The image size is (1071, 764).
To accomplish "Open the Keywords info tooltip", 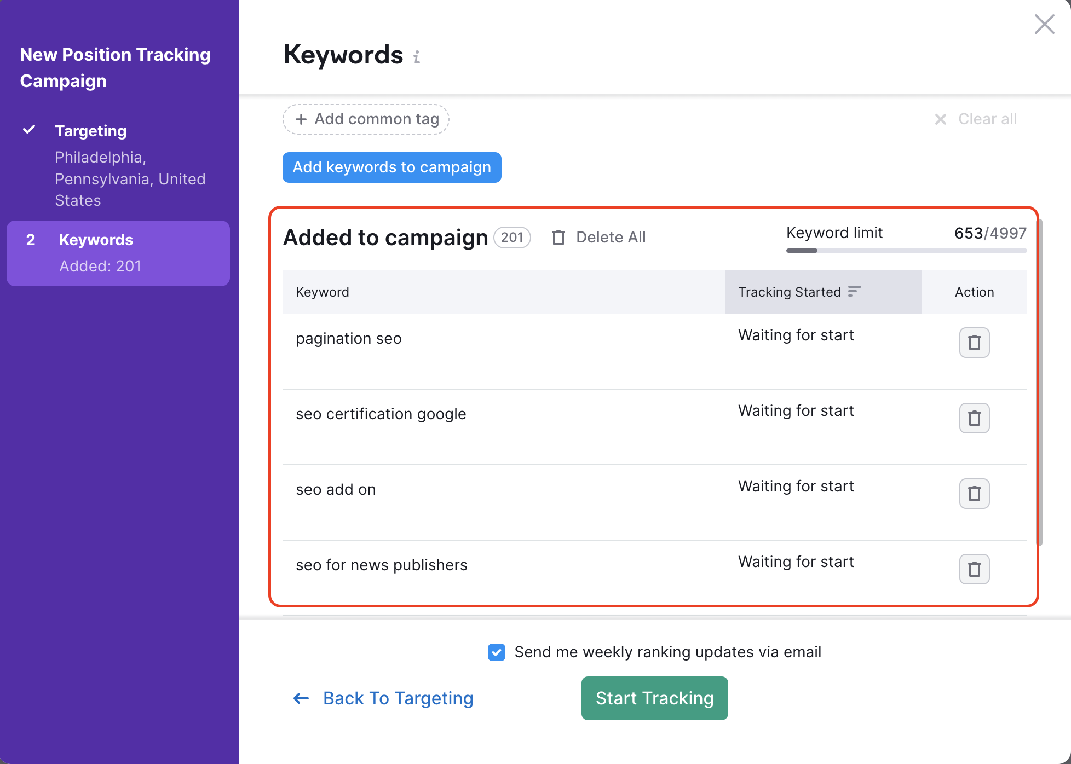I will 417,57.
